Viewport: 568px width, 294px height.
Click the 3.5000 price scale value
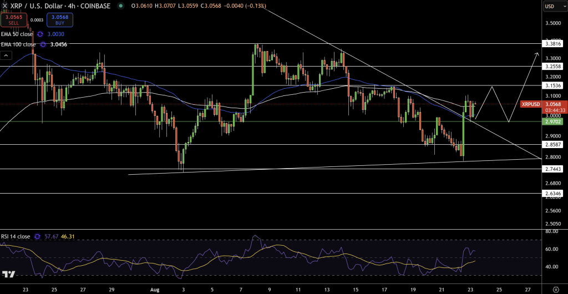pos(552,23)
